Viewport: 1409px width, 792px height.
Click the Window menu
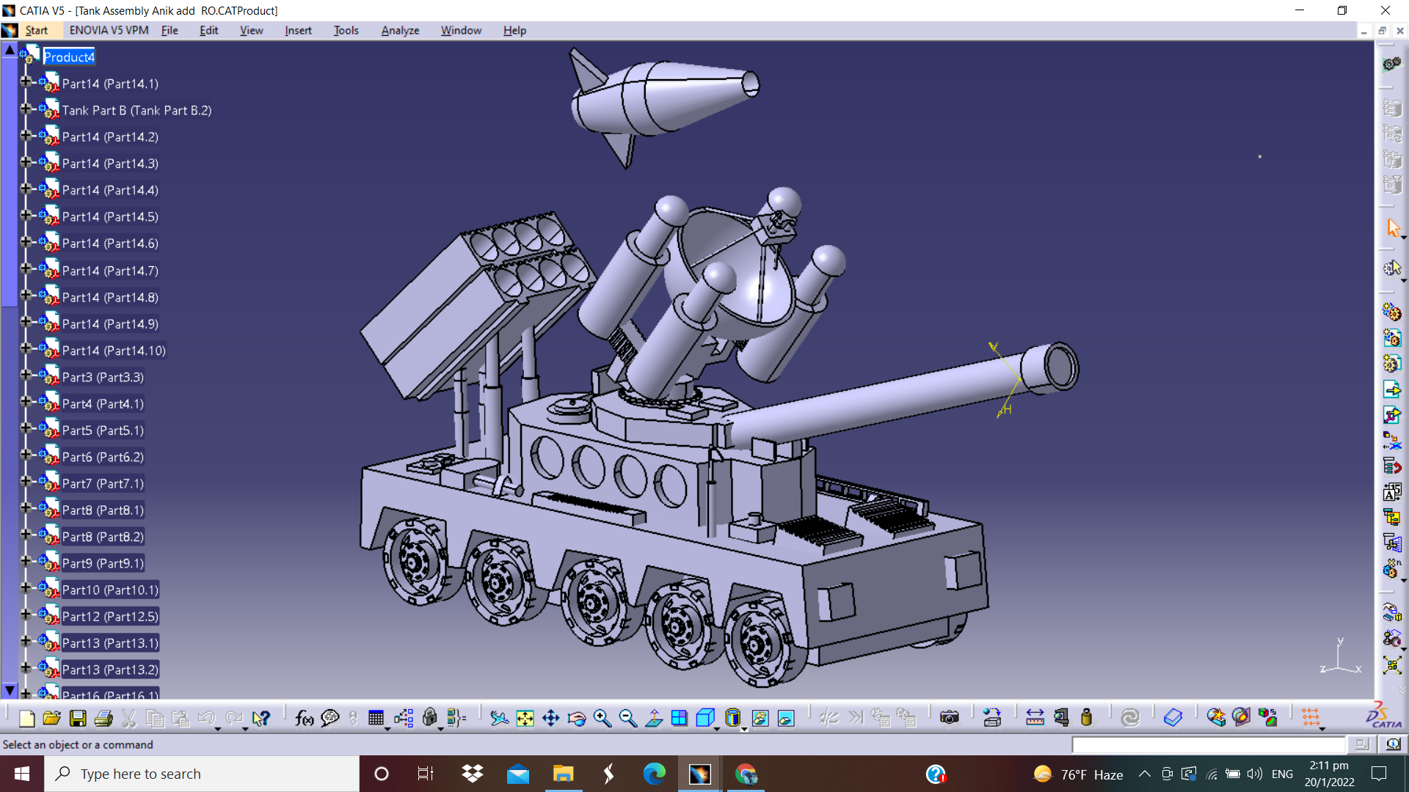(461, 30)
